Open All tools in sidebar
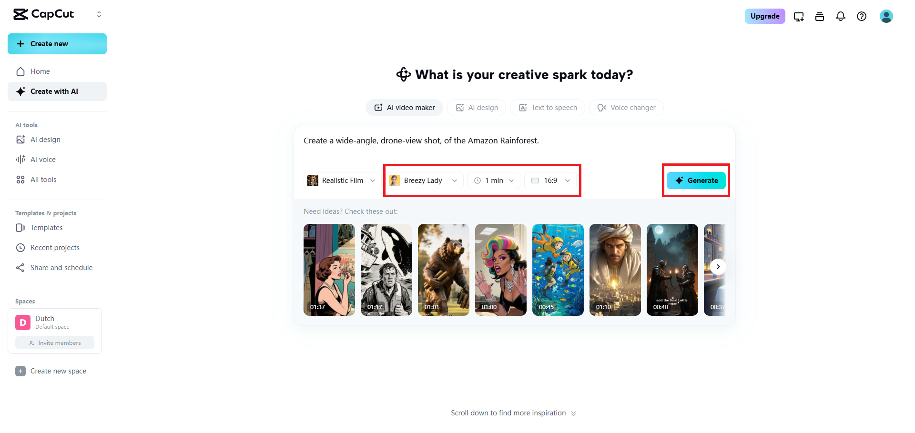The height and width of the screenshot is (433, 915). [43, 180]
